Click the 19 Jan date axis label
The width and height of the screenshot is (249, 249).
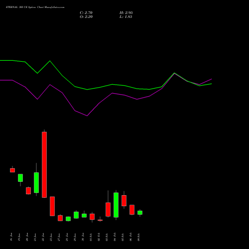(x=19, y=237)
